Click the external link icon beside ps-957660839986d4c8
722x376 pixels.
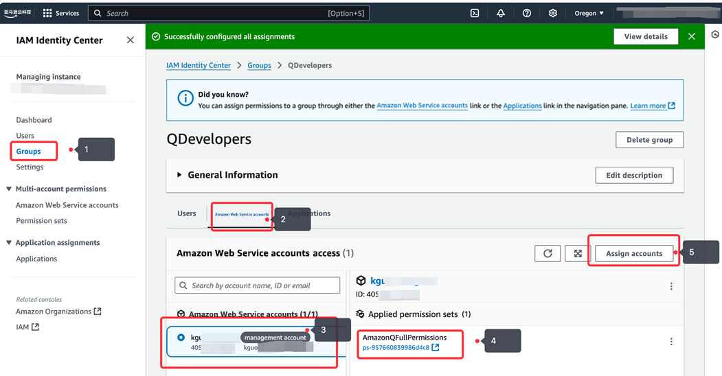pos(435,347)
